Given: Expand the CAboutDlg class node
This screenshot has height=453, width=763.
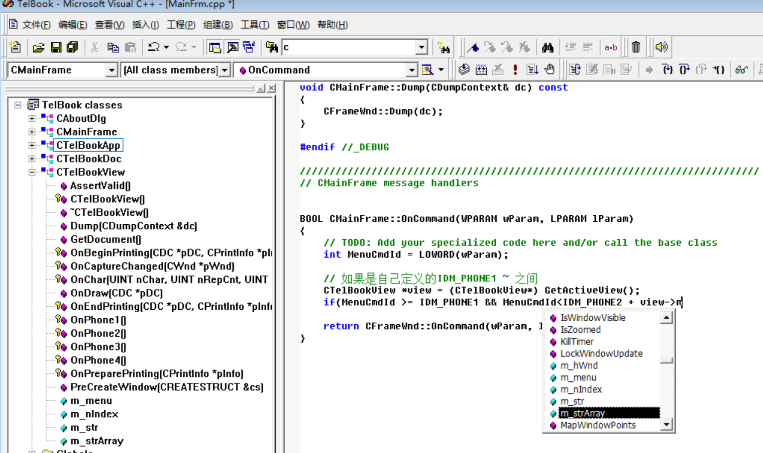Looking at the screenshot, I should pyautogui.click(x=32, y=118).
